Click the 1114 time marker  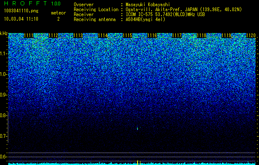tap(103, 35)
